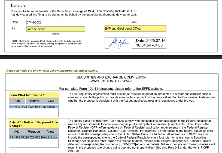The height and width of the screenshot is (153, 222).
Task: Click the Signature section heading
Action: tap(18, 5)
